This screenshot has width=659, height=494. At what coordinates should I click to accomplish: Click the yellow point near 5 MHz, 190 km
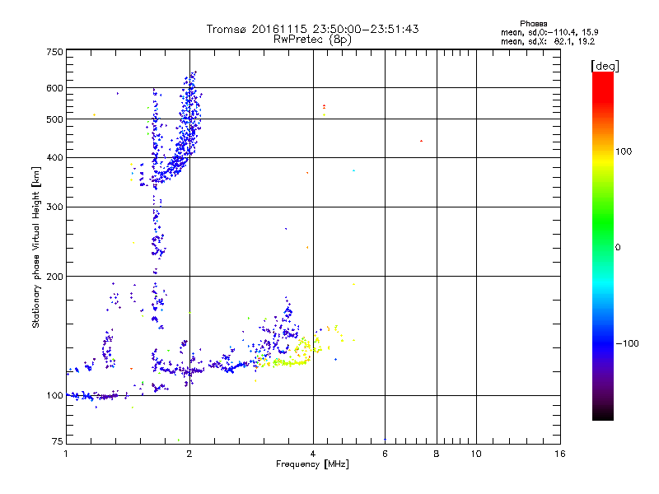[x=354, y=284]
